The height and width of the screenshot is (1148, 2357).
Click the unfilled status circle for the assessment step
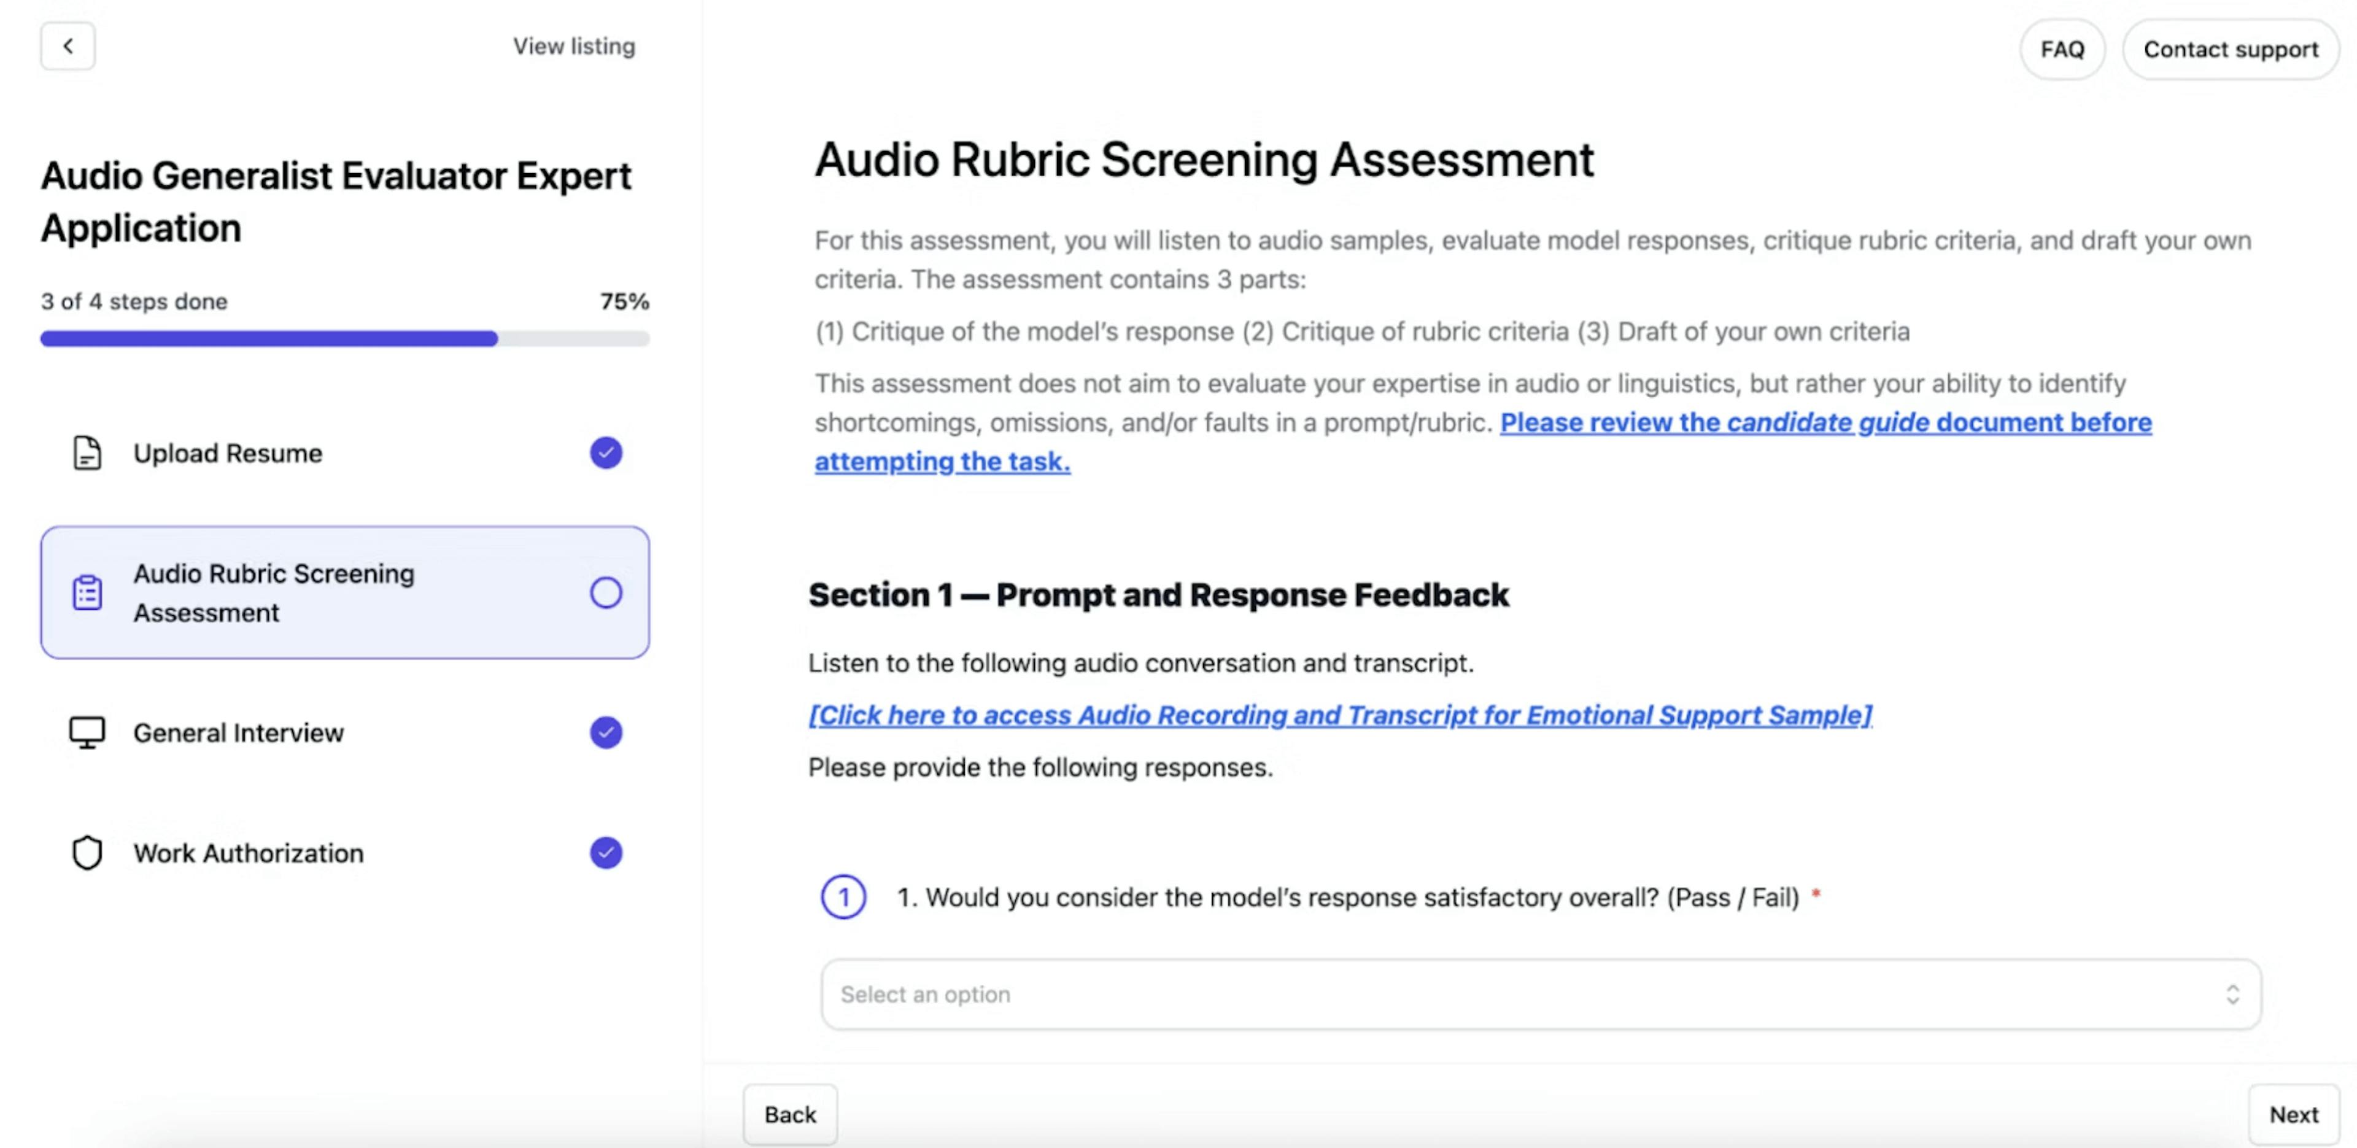point(605,592)
